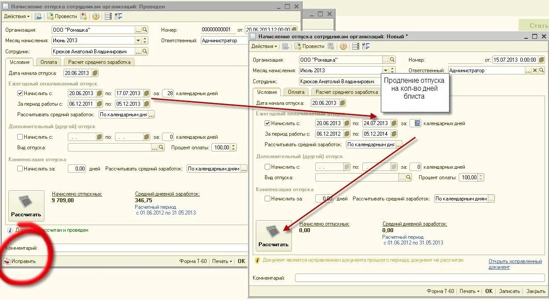549x300 pixels.
Task: Switch to Оплата tab in Новый window
Action: (296, 92)
